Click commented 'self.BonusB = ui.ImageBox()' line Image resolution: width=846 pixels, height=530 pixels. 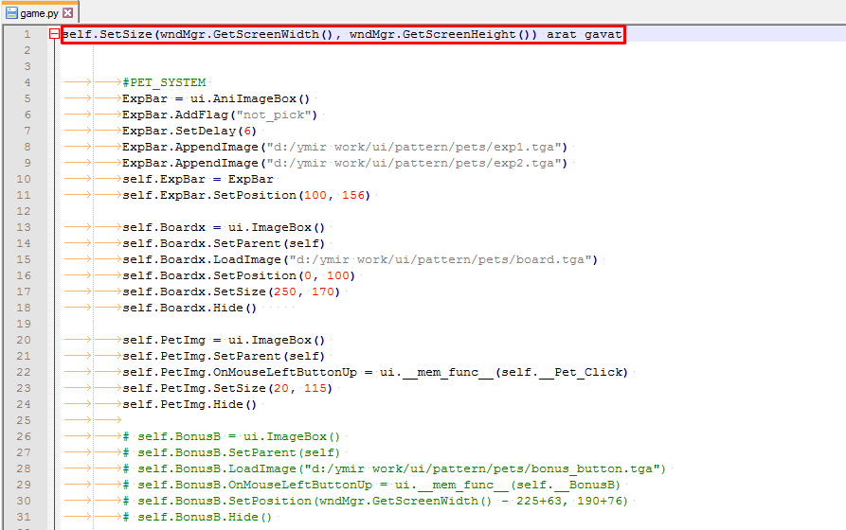tap(231, 436)
